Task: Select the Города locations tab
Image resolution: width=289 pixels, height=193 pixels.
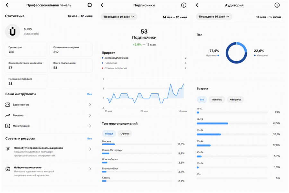Action: [109, 134]
